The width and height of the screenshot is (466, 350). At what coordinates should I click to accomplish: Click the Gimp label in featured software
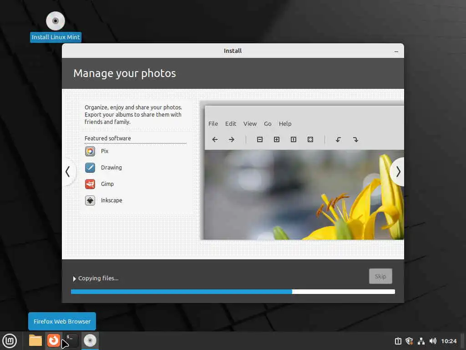107,184
